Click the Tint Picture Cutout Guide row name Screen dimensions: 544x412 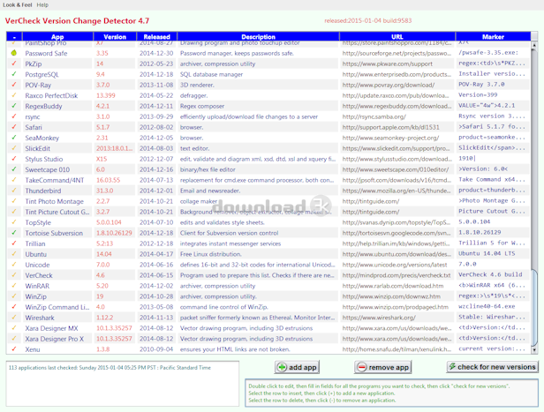tap(57, 212)
